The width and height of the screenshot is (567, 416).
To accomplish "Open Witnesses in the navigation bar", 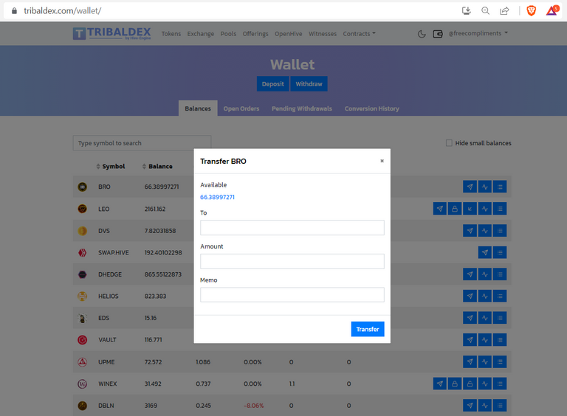I will coord(323,34).
